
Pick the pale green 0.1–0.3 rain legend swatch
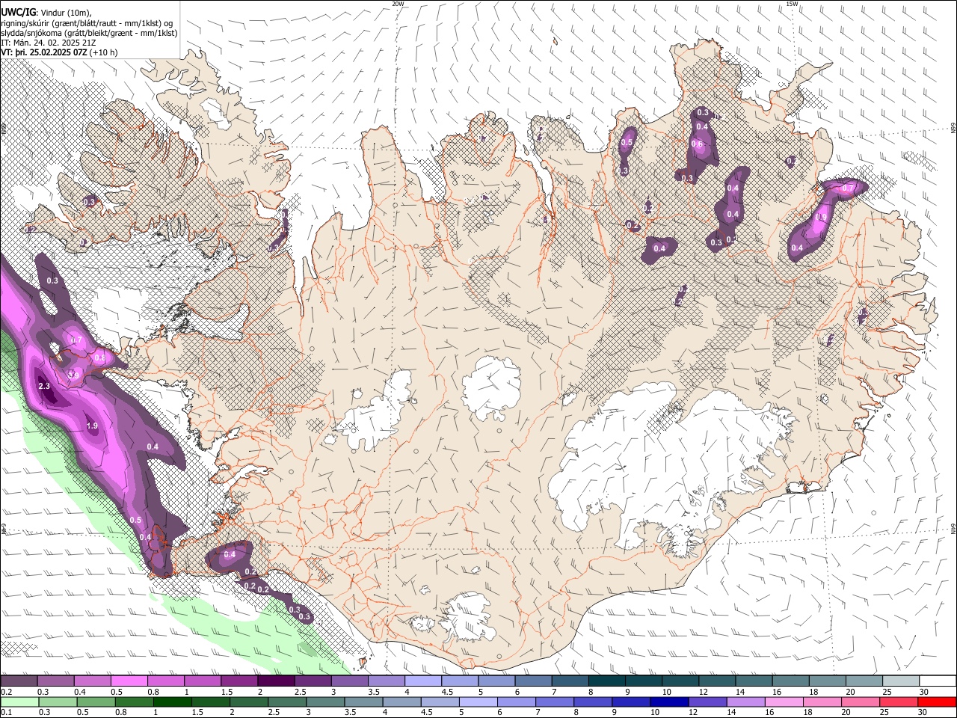click(19, 702)
